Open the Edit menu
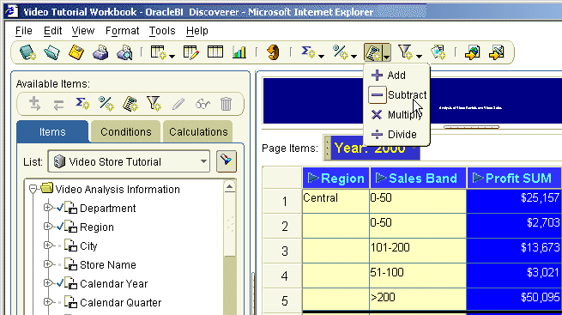 52,31
